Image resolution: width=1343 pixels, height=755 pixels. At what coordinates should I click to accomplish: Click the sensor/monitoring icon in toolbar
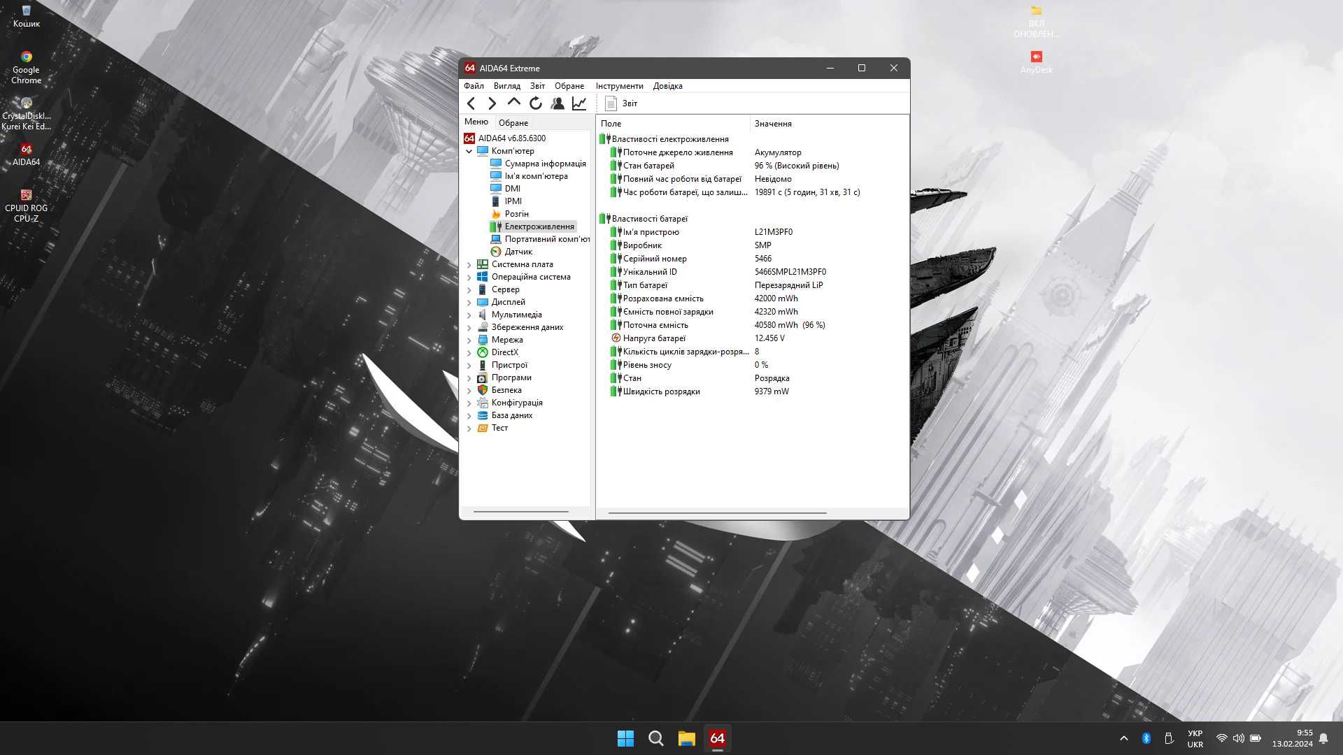click(x=578, y=102)
